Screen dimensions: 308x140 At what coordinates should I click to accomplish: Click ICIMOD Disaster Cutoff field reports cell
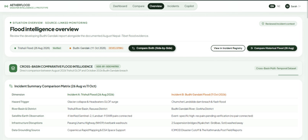[x=207, y=130]
